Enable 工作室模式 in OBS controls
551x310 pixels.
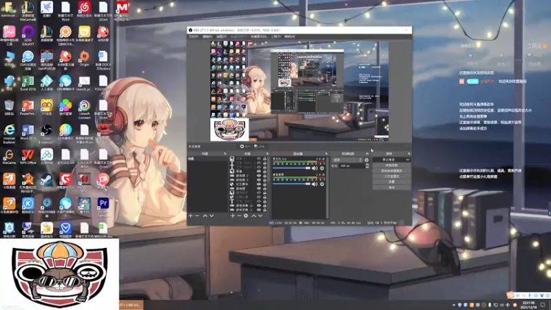(x=391, y=176)
